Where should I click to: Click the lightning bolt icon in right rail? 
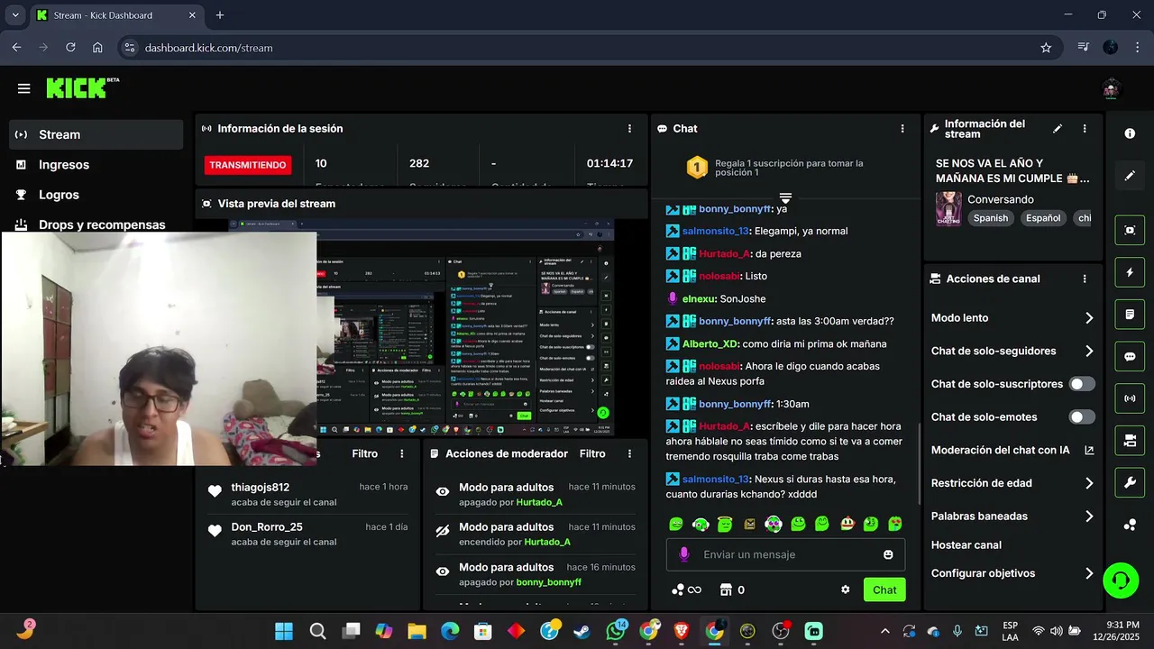coord(1130,272)
